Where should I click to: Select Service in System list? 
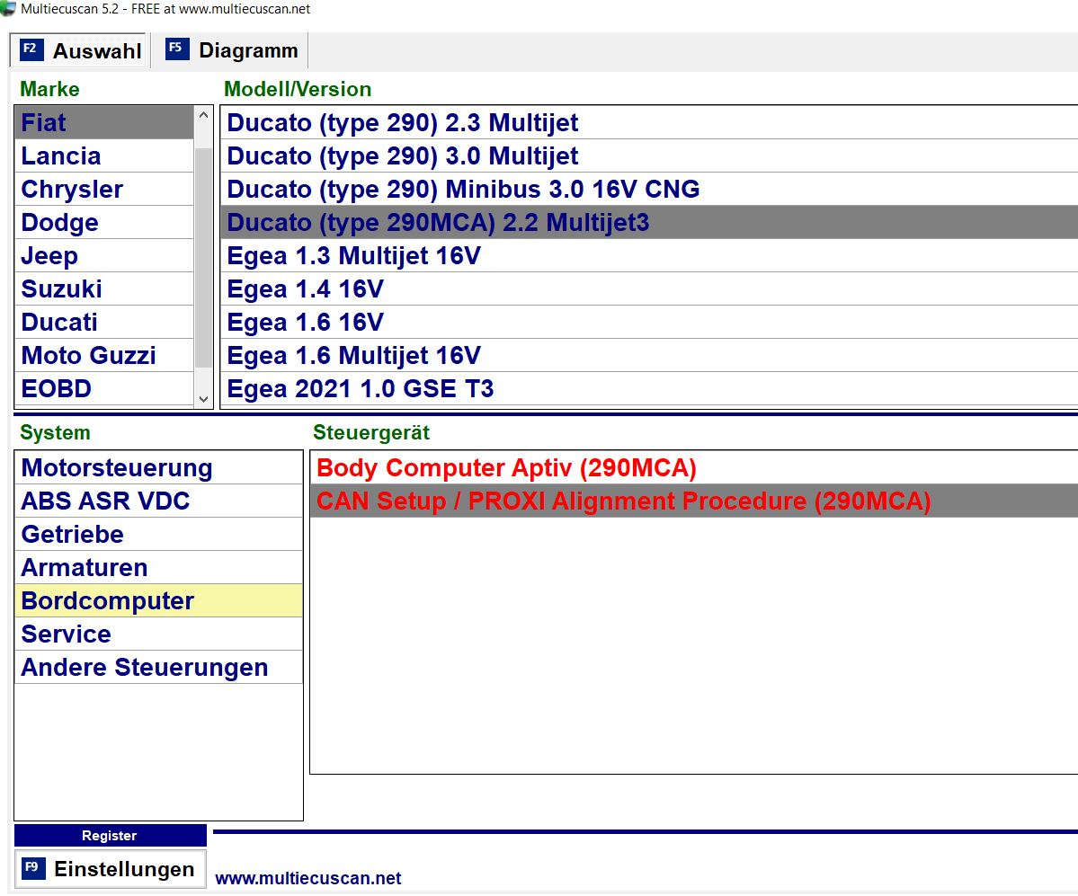[159, 634]
